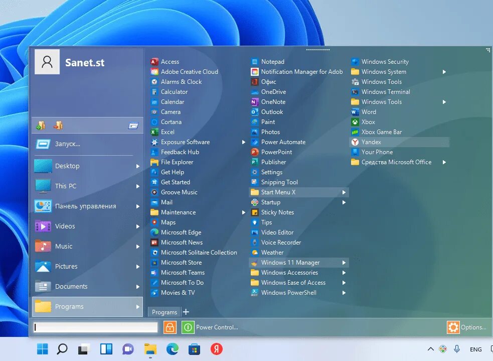
Task: Launch Calculator from its icon
Action: pyautogui.click(x=154, y=92)
